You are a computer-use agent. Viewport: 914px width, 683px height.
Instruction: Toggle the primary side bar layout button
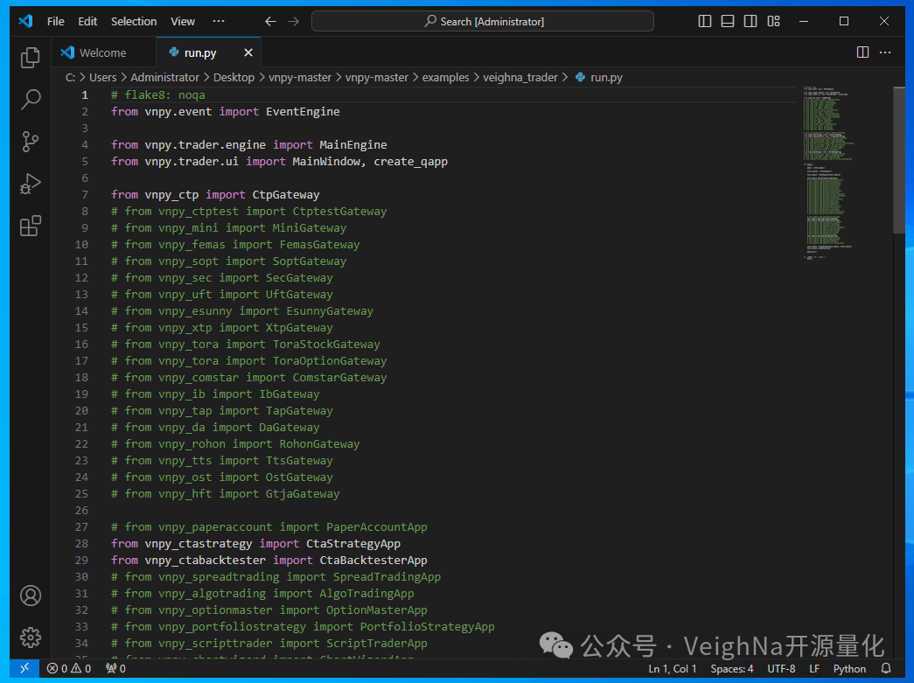click(x=705, y=21)
